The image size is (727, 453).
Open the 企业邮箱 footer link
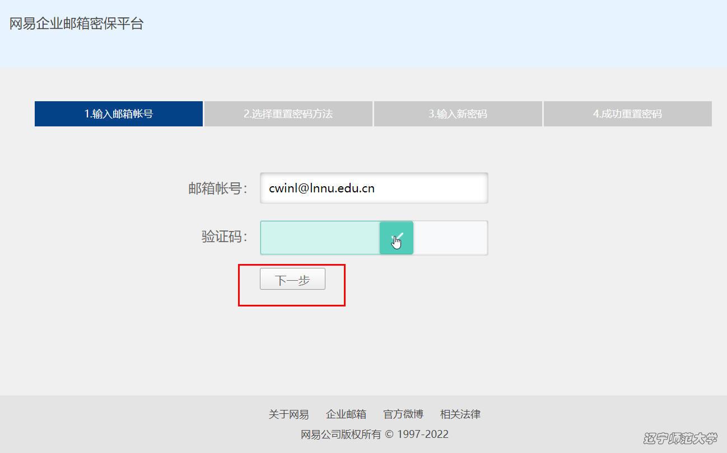click(x=346, y=414)
